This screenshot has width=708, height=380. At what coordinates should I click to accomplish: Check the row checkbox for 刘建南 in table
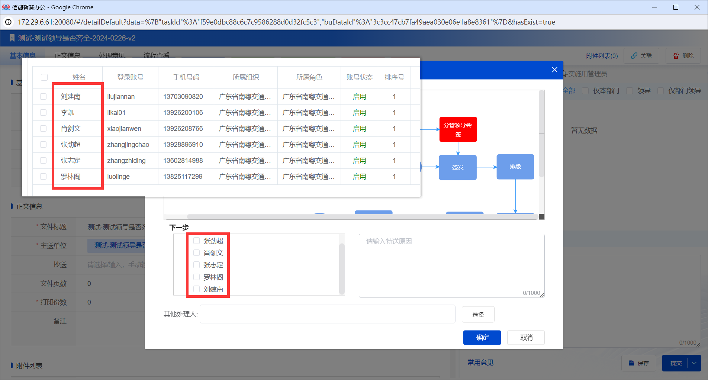click(44, 97)
